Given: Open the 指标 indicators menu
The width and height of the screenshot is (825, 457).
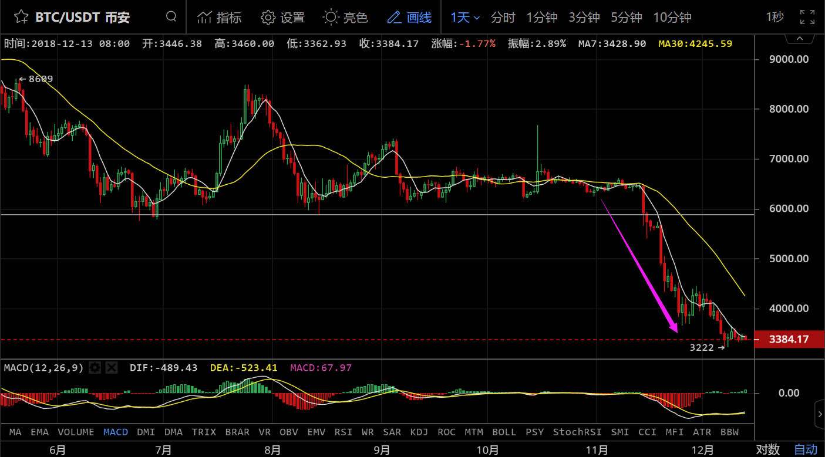Looking at the screenshot, I should (x=220, y=17).
